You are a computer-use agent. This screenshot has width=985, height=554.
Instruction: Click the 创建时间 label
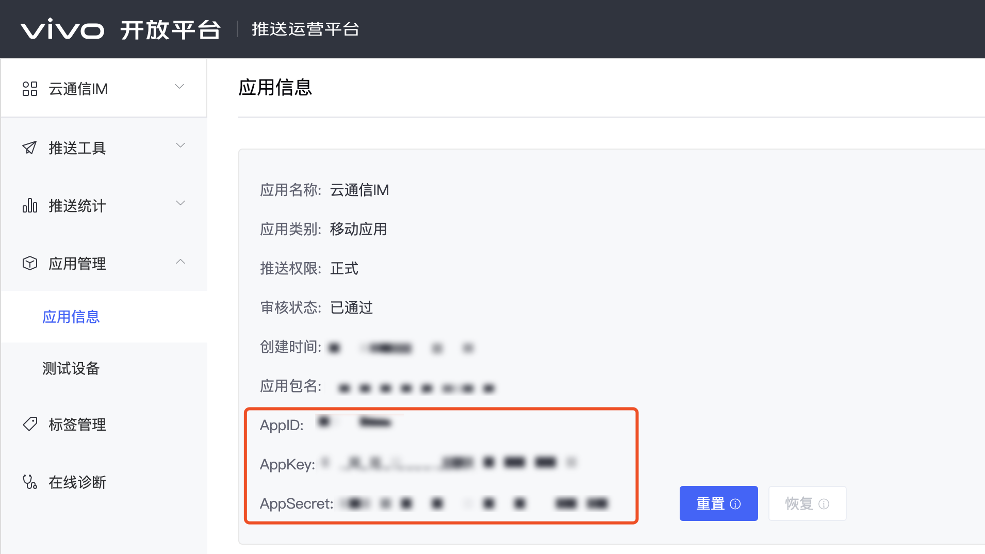pos(291,347)
